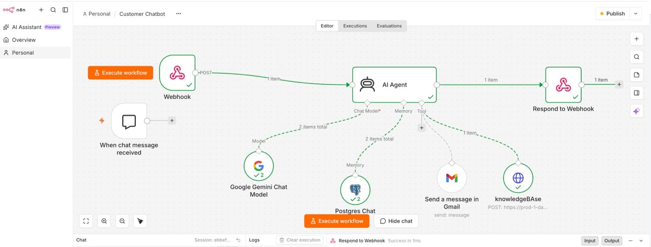The height and width of the screenshot is (247, 651).
Task: Select the Respond to Webhook node
Action: tap(563, 85)
